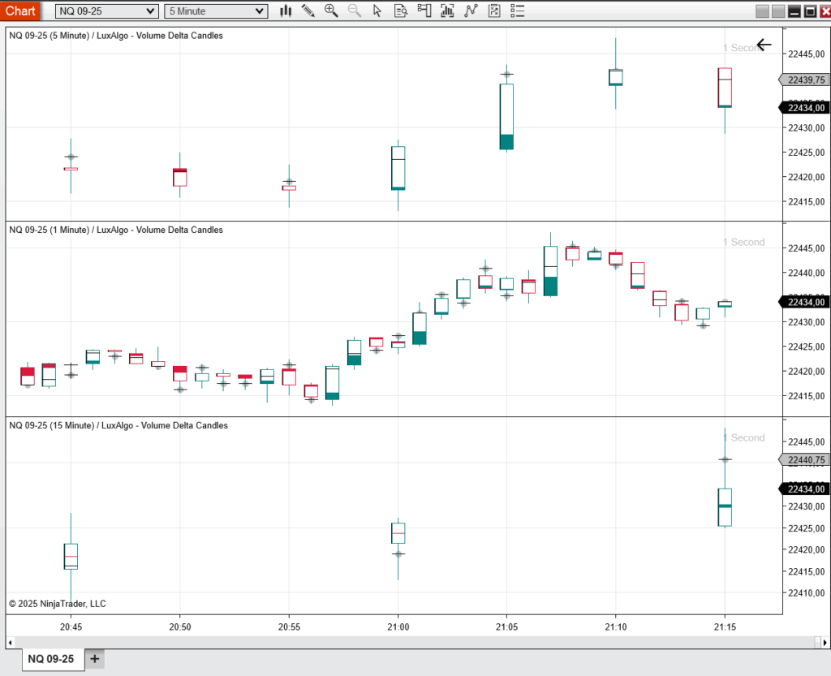Click the 15 Minute panel title label

[x=118, y=425]
